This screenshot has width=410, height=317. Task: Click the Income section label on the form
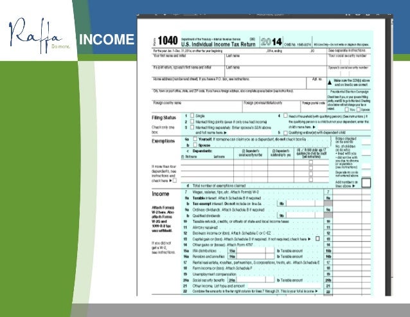point(160,194)
